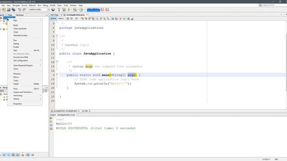Click the last sort icon in Navigator bottom bar
Image resolution: width=287 pixels, height=161 pixels.
pos(32,155)
